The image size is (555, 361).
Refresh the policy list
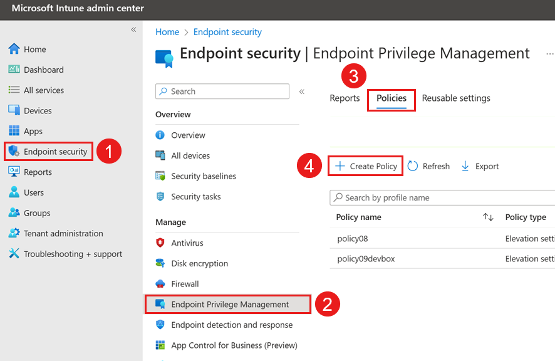pyautogui.click(x=428, y=165)
